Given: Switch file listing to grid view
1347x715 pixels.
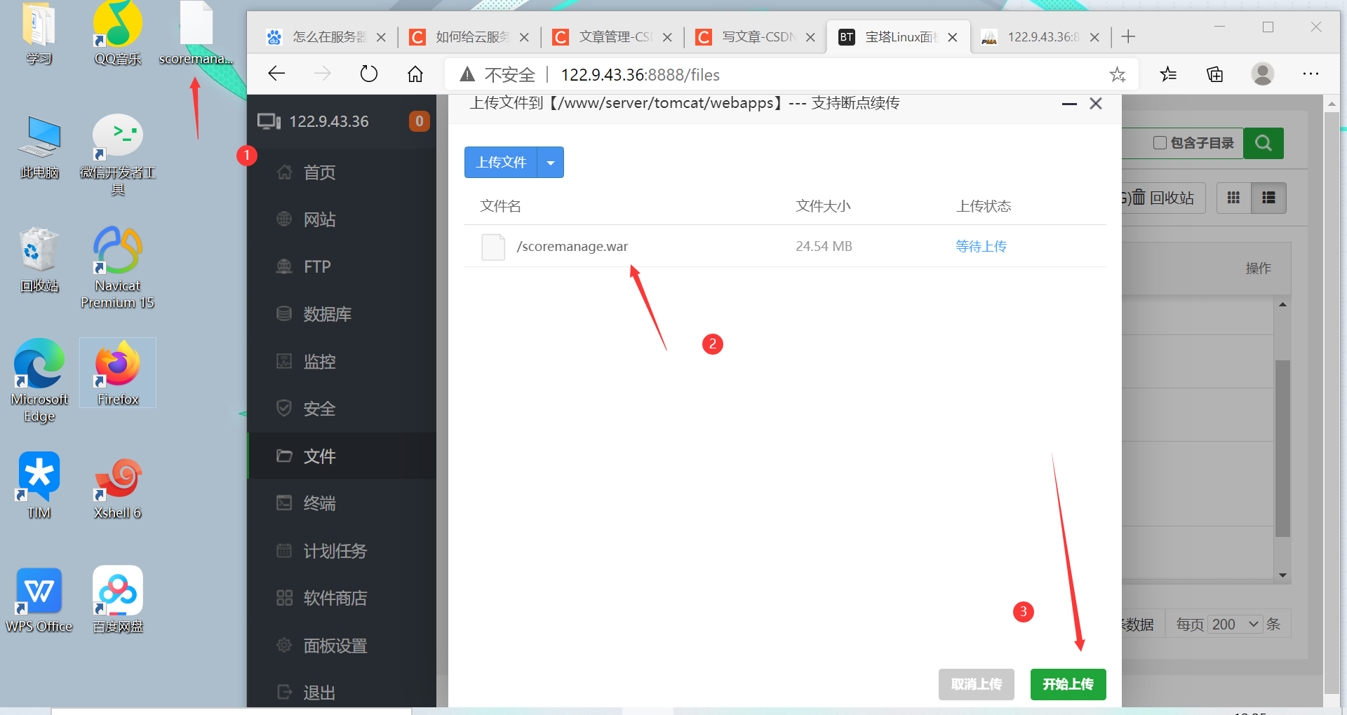Looking at the screenshot, I should pyautogui.click(x=1233, y=198).
